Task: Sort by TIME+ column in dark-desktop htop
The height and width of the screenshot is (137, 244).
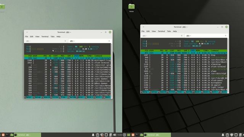Action: click(206, 51)
